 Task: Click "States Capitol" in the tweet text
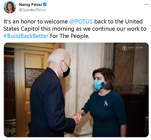pyautogui.click(x=22, y=29)
